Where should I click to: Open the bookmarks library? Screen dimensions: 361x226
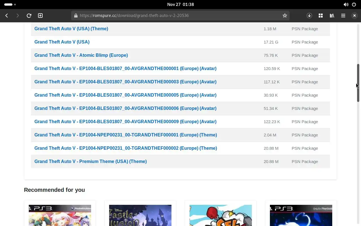click(x=332, y=16)
